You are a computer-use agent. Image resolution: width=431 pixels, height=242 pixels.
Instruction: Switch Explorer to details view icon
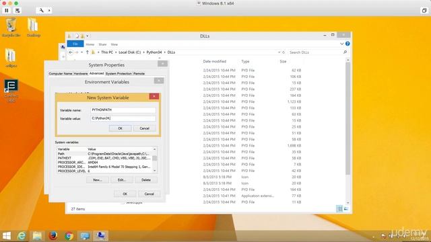(339, 209)
